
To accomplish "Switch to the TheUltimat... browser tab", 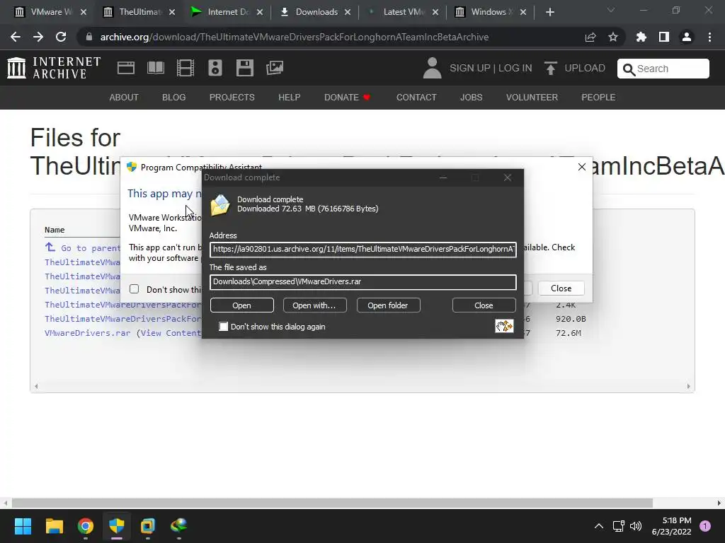I will click(139, 12).
